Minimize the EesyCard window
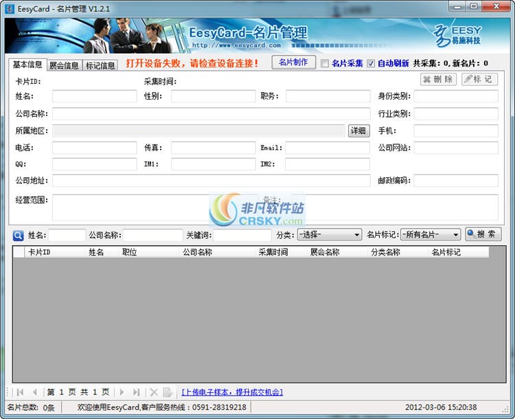The image size is (515, 419). pos(457,7)
